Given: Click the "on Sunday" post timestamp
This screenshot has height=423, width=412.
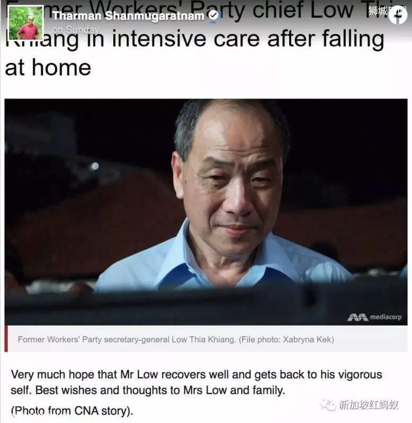Looking at the screenshot, I should click(75, 30).
